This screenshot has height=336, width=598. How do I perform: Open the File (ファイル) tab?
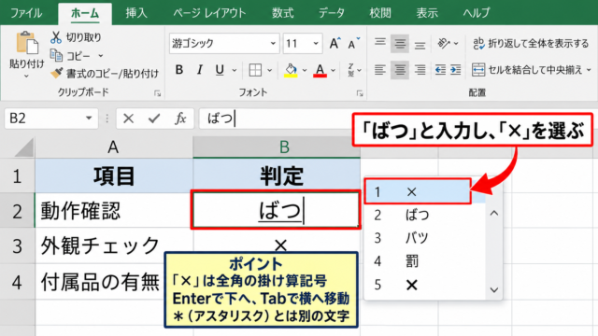26,13
